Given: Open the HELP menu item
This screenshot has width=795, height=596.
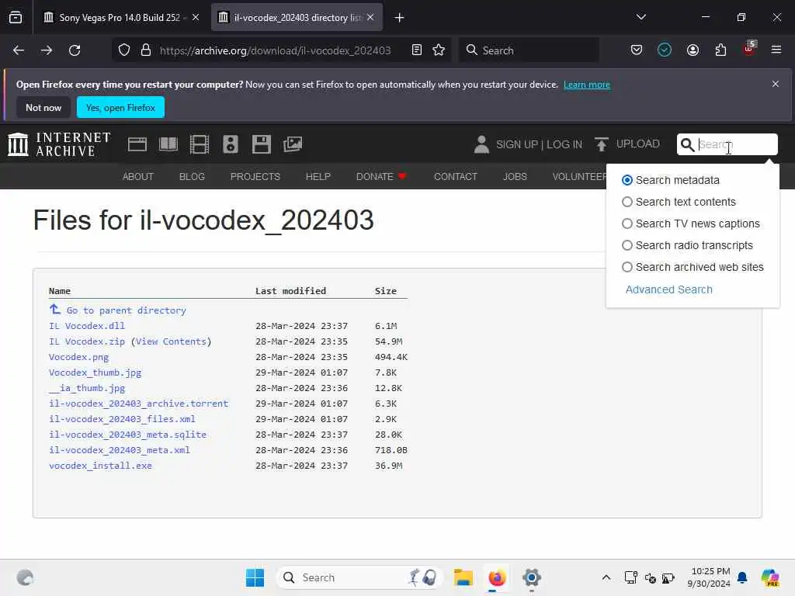Looking at the screenshot, I should [318, 176].
